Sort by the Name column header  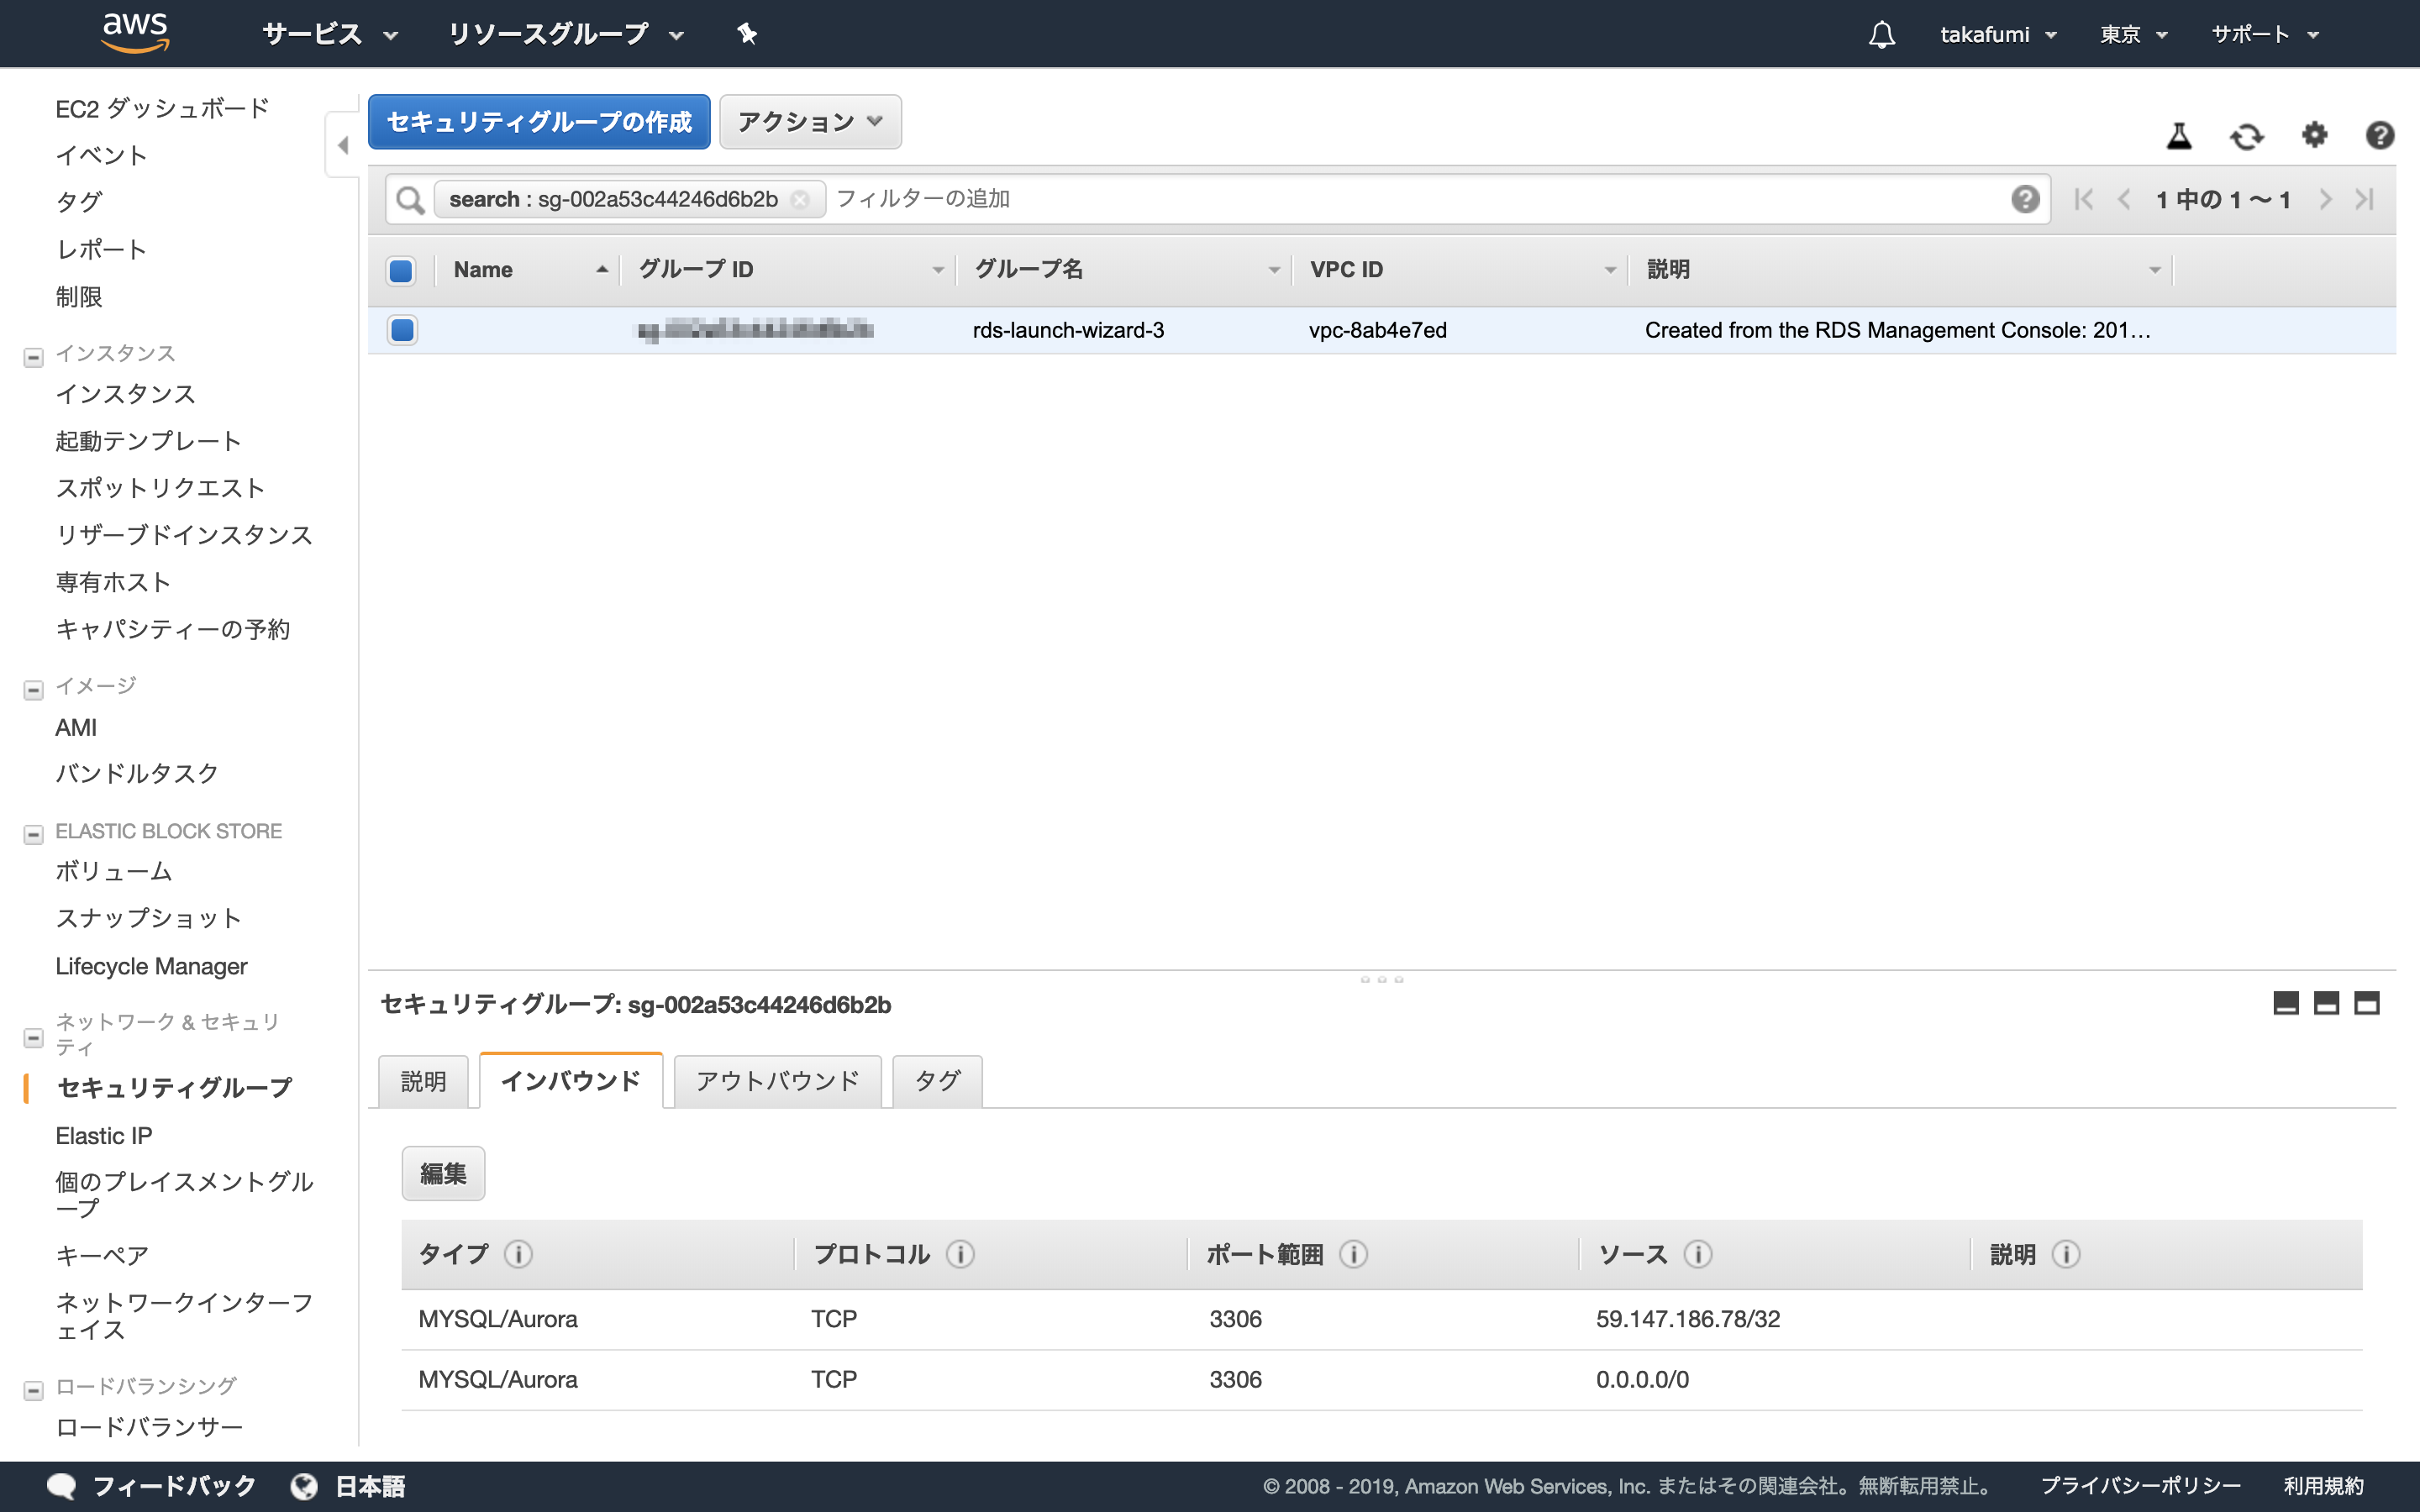click(x=528, y=270)
